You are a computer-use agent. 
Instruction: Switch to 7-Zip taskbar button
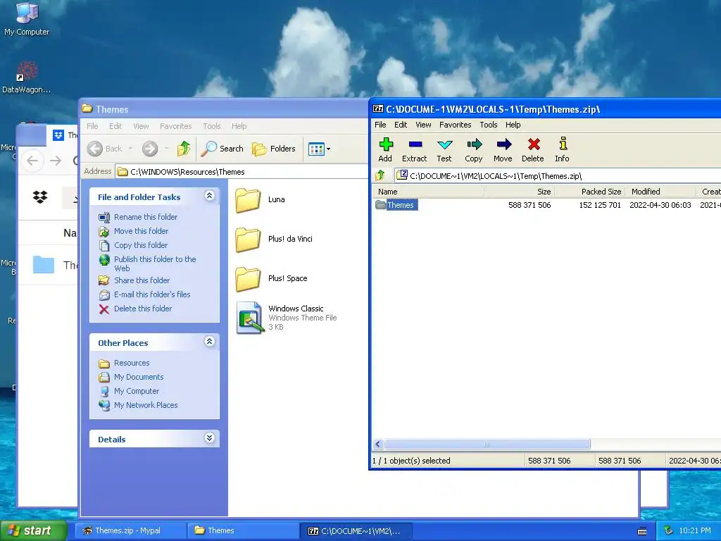coord(356,530)
